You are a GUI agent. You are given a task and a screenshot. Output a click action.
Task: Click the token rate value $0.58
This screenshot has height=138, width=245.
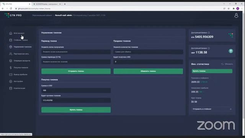point(194,102)
